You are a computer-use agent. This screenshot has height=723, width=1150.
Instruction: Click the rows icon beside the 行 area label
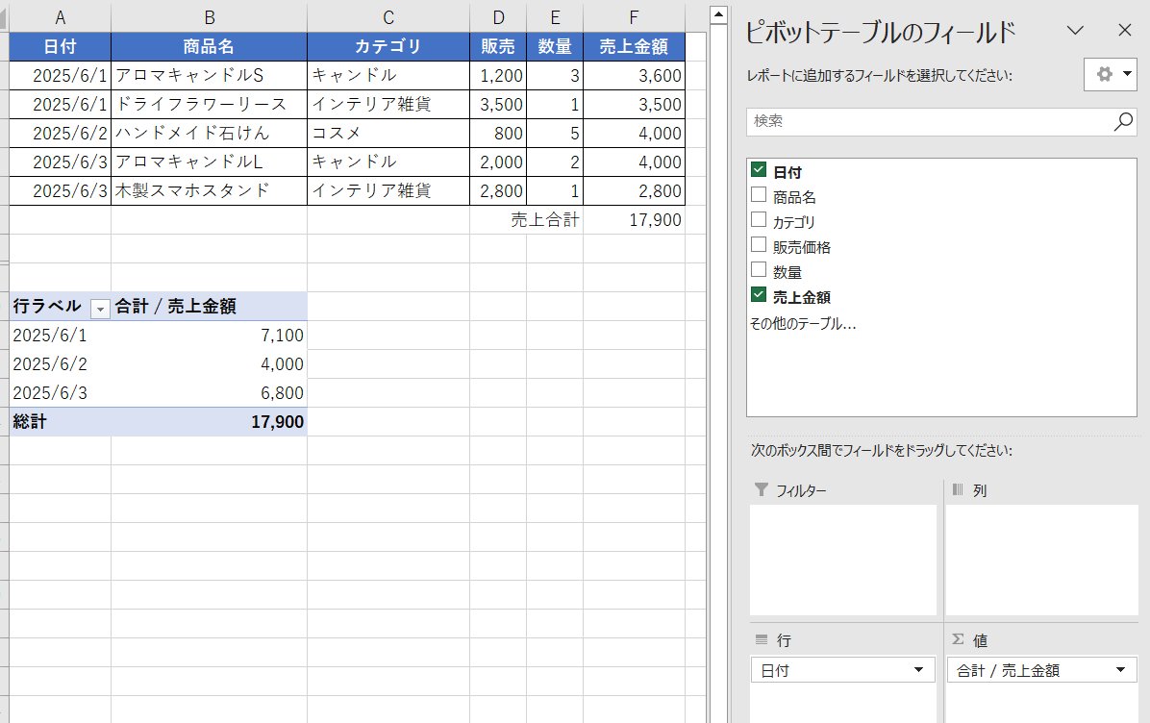point(763,639)
